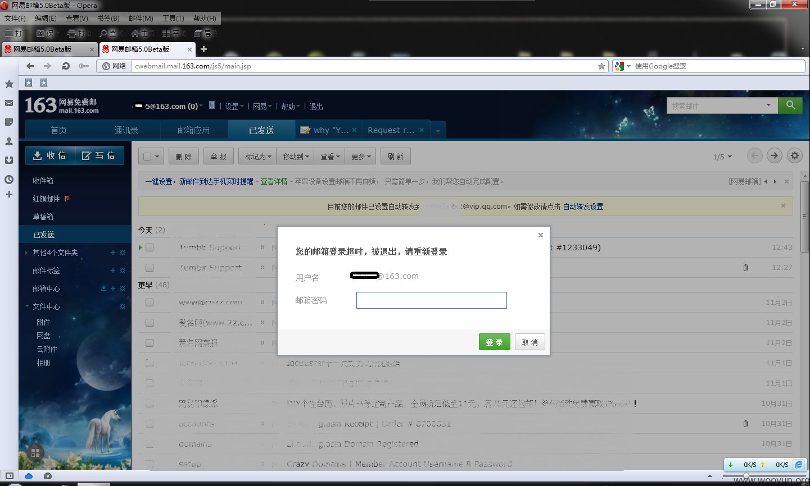Open 书签(B) menu
This screenshot has width=810, height=486.
pos(108,19)
